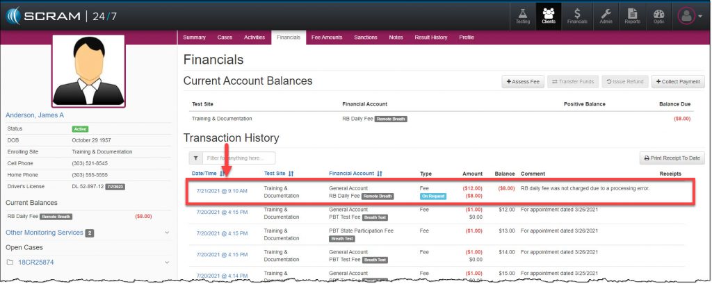Screen dimensions: 712x284
Task: Click the Assess Fee button
Action: tap(523, 82)
